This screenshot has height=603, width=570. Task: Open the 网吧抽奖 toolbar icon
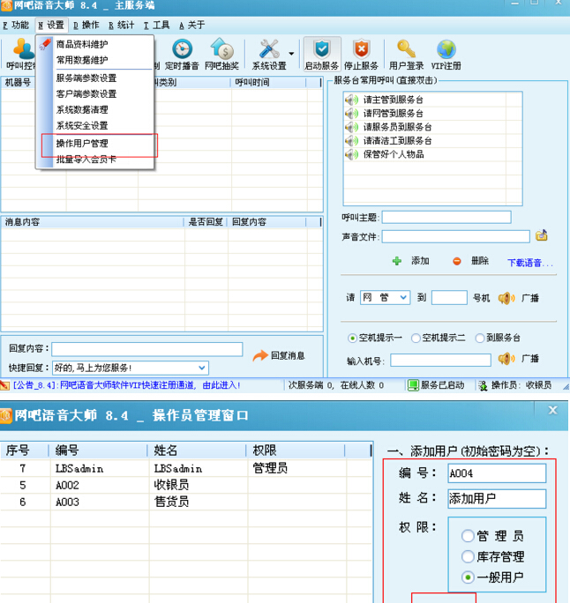221,48
